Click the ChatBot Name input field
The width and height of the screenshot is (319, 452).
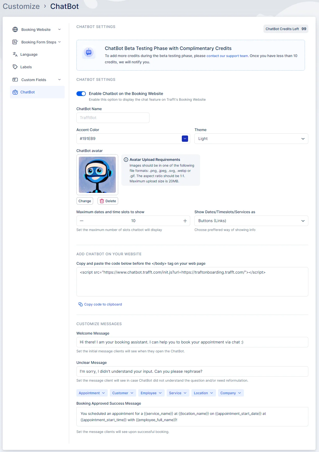coord(113,118)
